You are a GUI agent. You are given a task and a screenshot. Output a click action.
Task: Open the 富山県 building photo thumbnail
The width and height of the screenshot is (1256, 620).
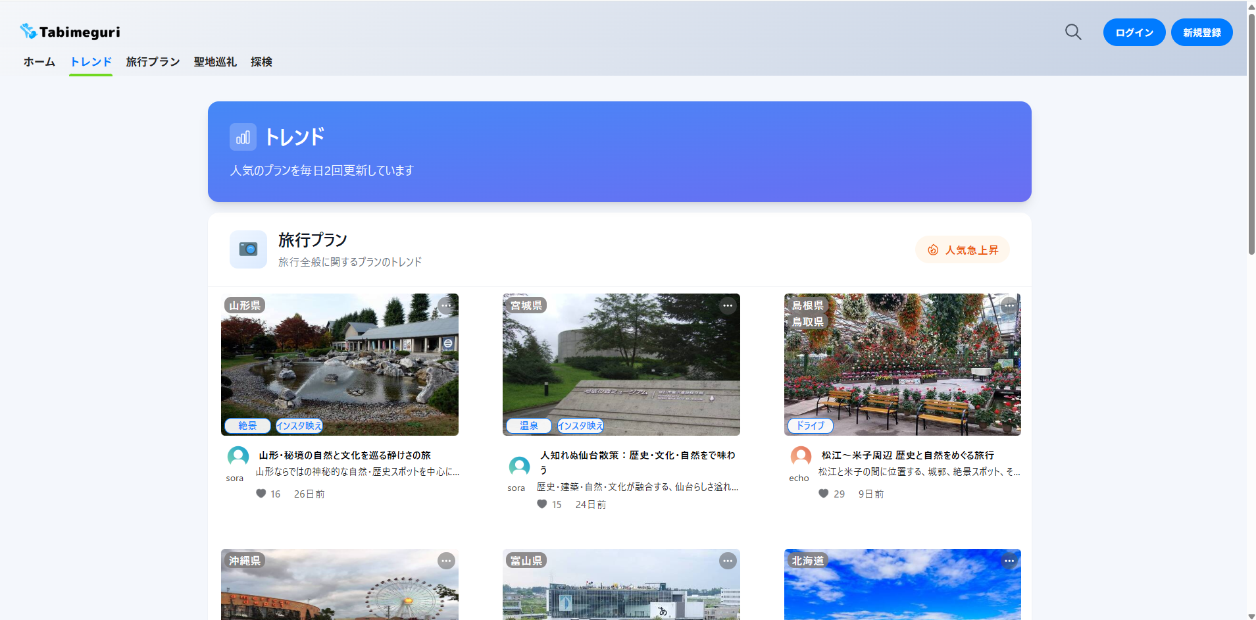(x=621, y=584)
